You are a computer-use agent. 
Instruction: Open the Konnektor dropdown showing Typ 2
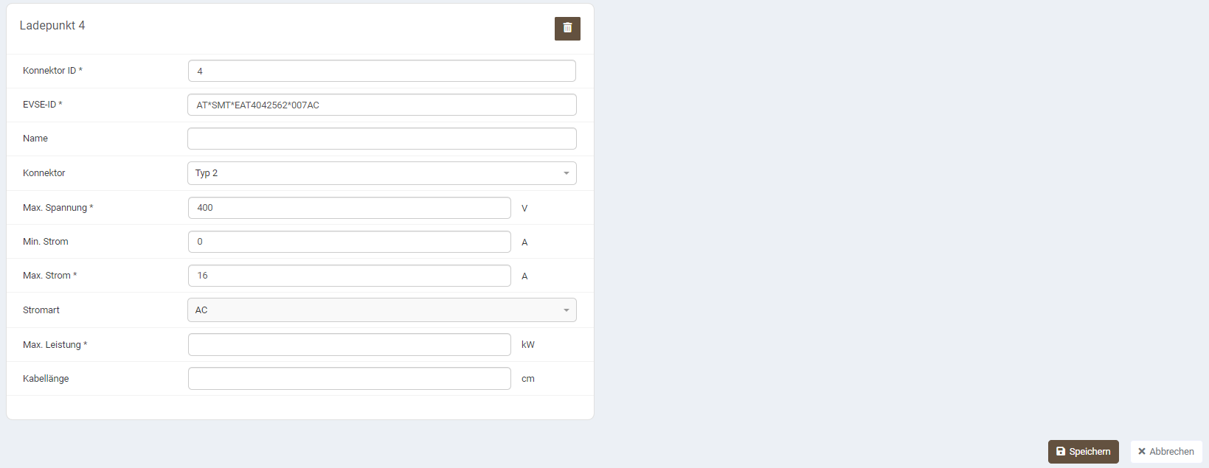[381, 173]
